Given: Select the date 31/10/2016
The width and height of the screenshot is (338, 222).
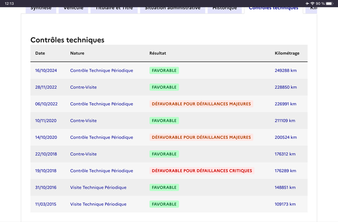Looking at the screenshot, I should 46,187.
